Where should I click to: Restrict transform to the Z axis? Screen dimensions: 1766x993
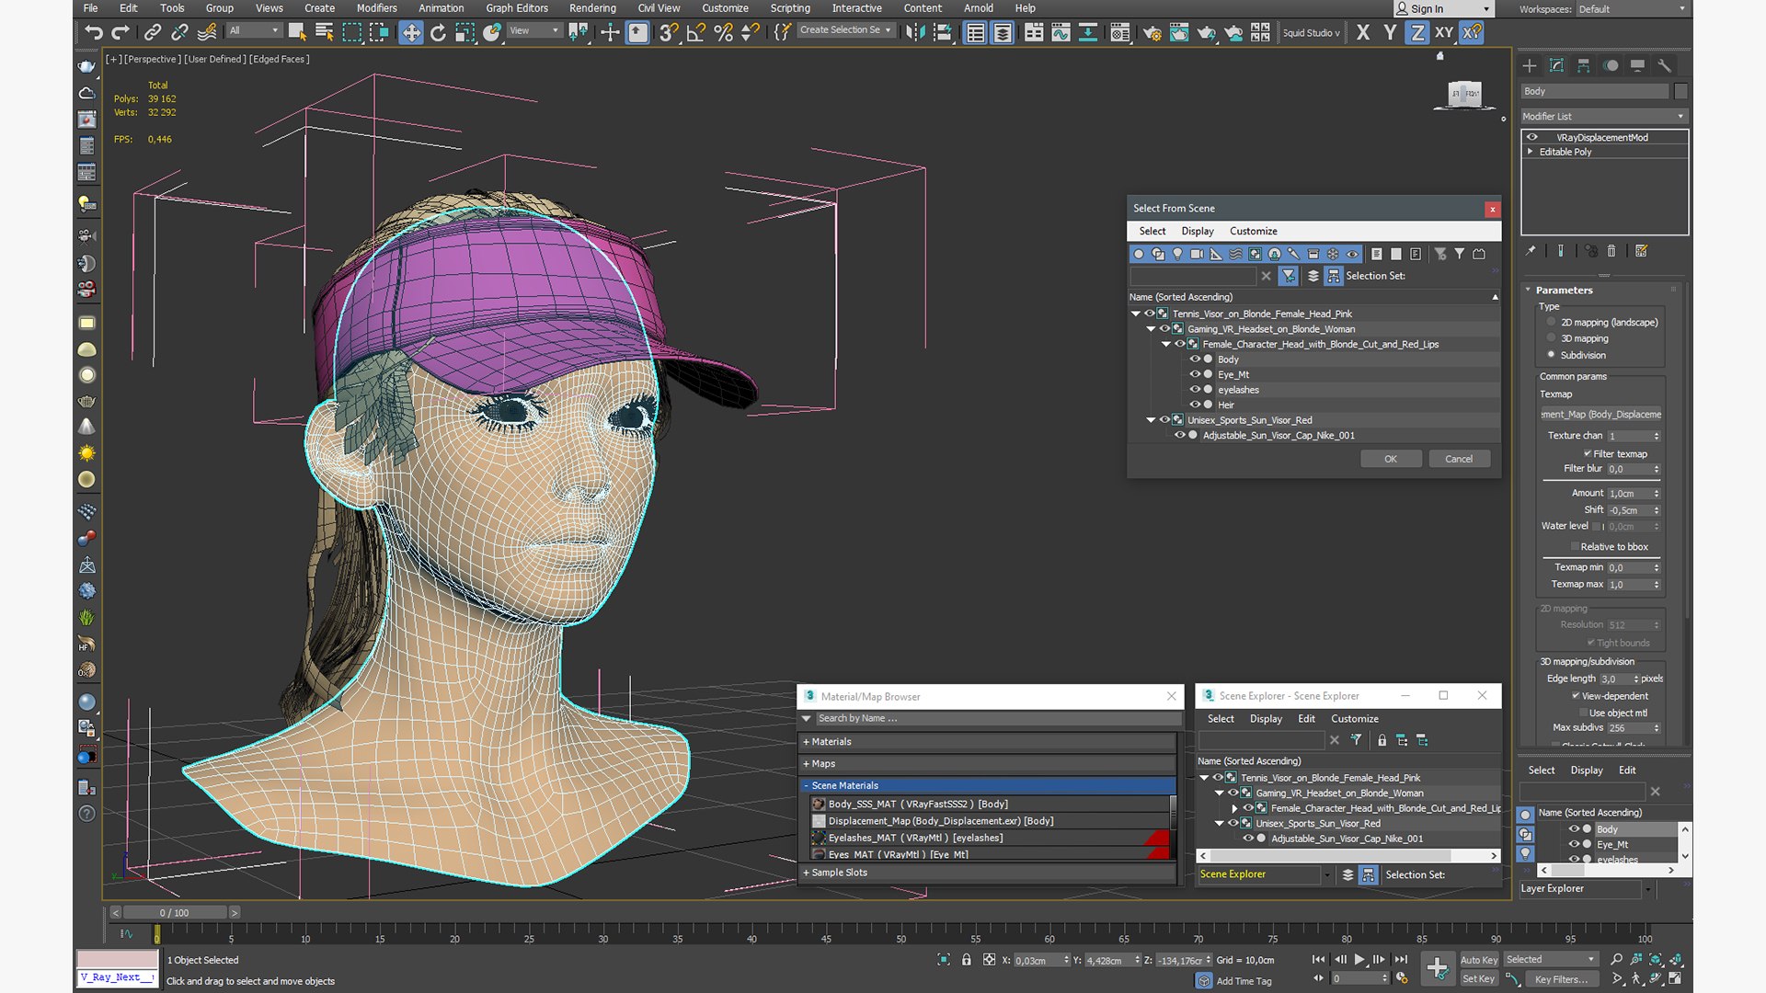point(1417,32)
